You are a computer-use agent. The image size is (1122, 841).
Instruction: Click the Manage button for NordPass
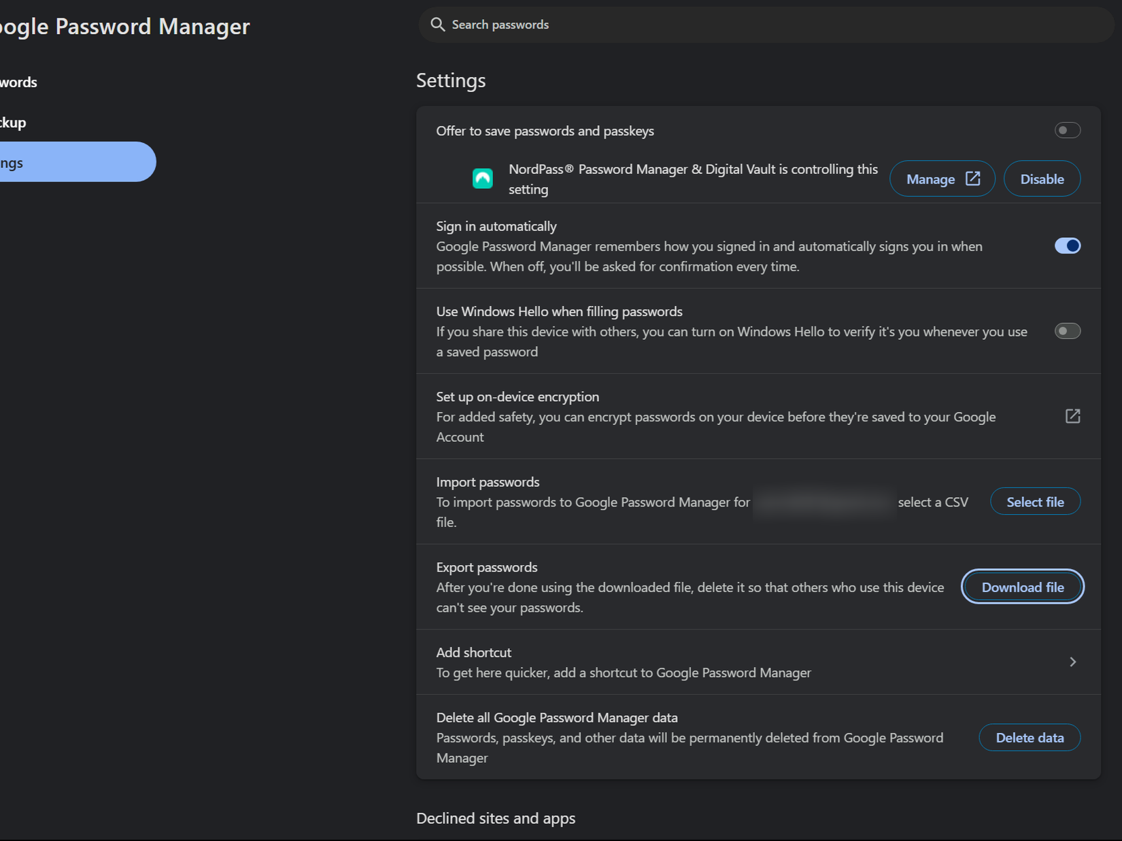click(942, 178)
